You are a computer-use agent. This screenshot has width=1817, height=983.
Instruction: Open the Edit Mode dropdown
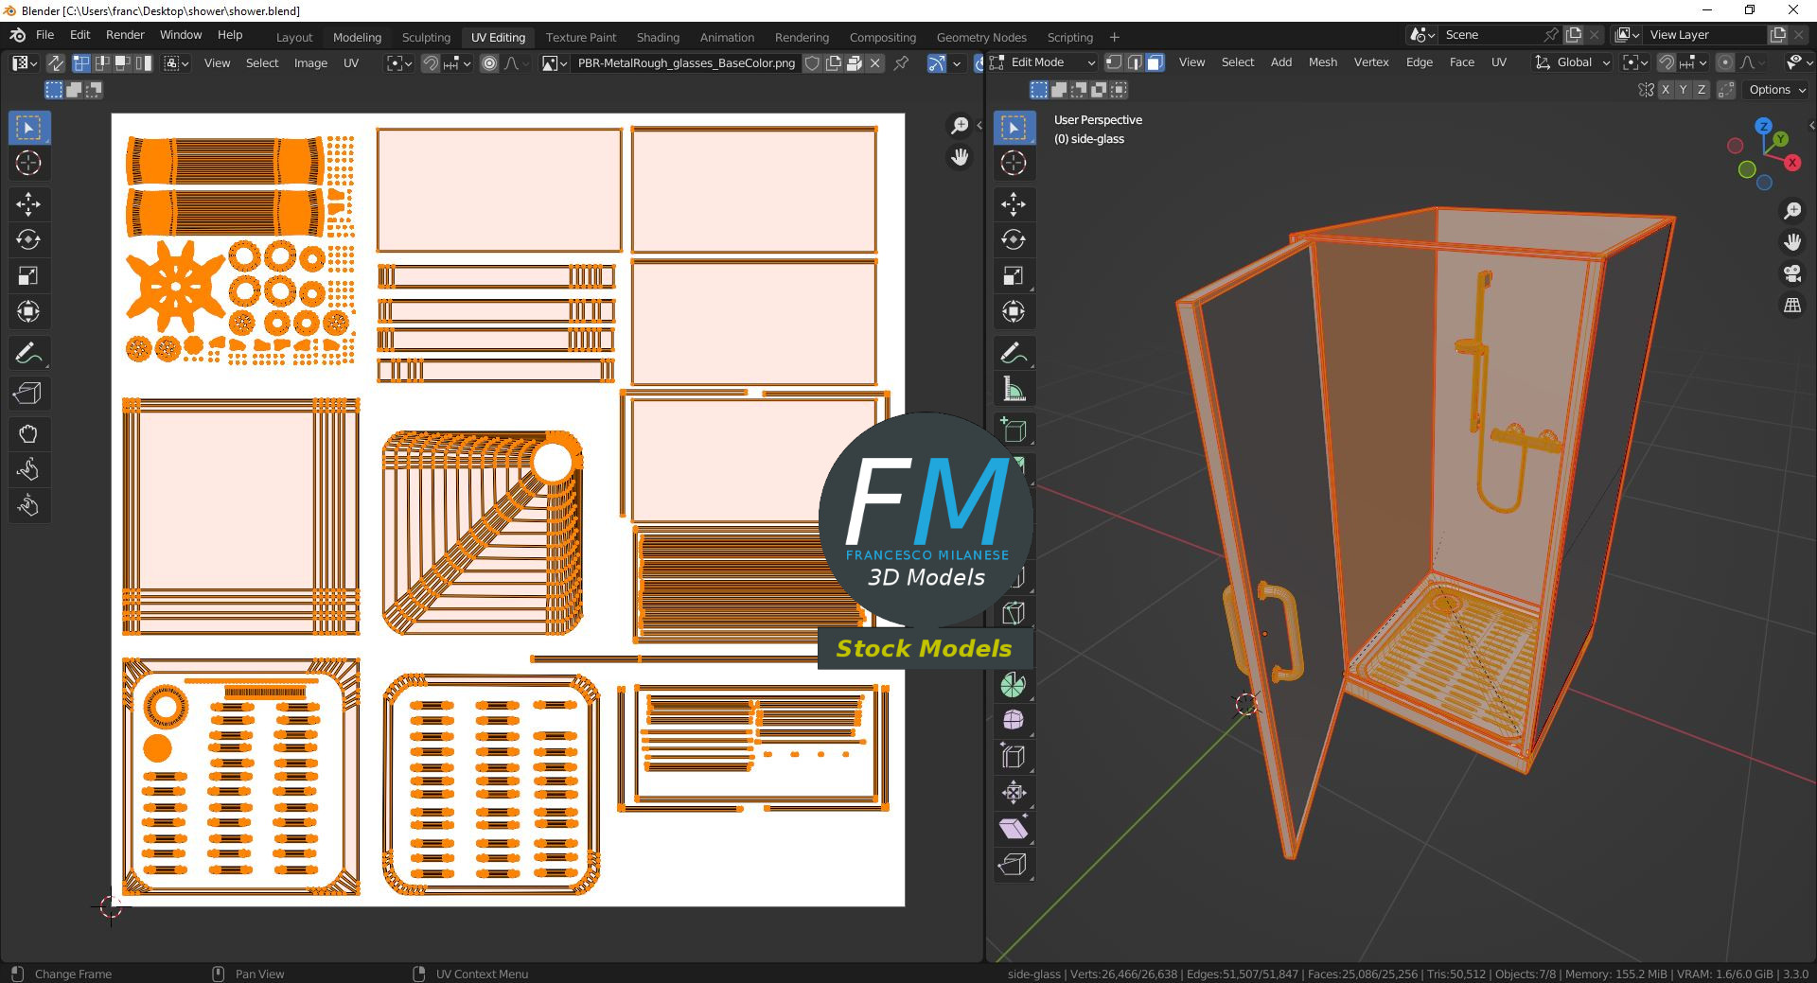pyautogui.click(x=1043, y=62)
